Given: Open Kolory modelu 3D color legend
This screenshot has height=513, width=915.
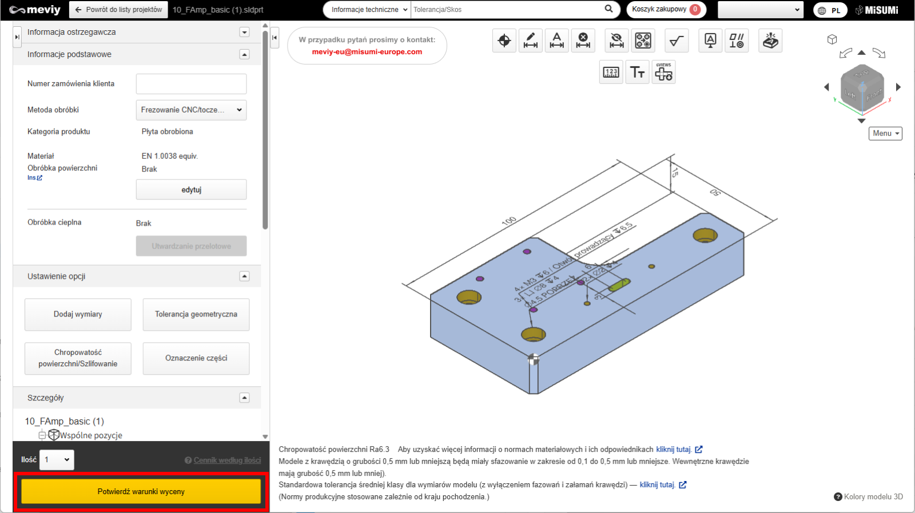Looking at the screenshot, I should [868, 497].
